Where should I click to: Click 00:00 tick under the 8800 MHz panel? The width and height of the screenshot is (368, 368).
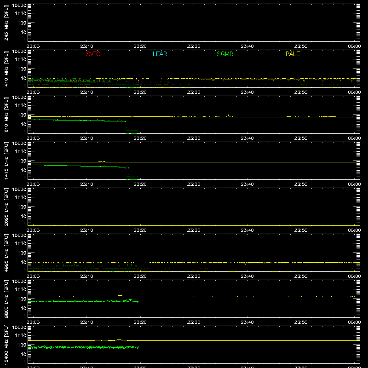click(x=354, y=322)
